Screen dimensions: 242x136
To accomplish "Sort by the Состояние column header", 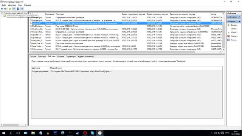I will (50, 14).
